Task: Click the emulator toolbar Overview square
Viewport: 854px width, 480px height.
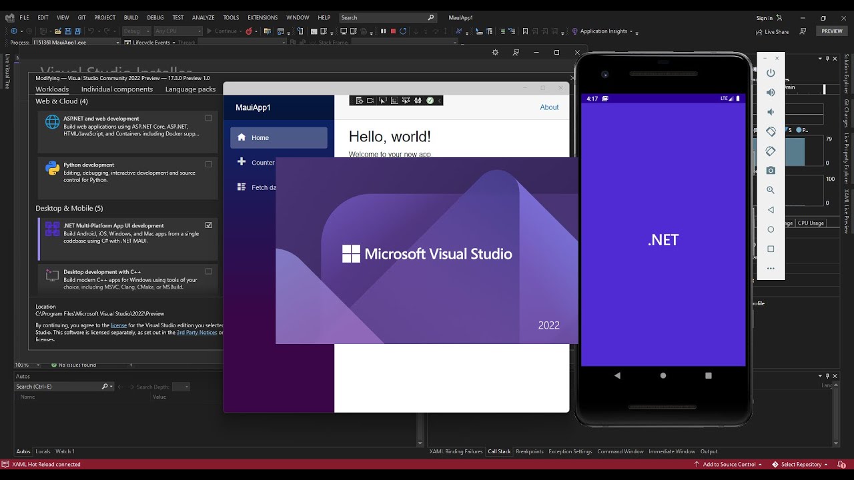Action: (771, 249)
